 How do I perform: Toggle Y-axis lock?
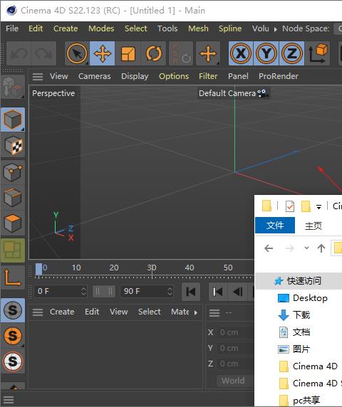[266, 54]
